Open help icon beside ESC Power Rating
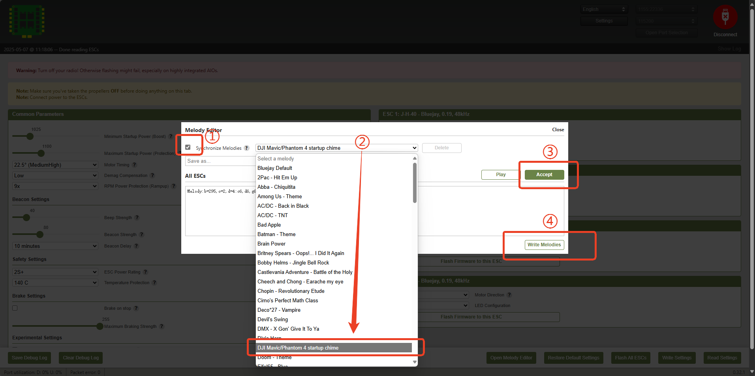755x376 pixels. coord(145,272)
